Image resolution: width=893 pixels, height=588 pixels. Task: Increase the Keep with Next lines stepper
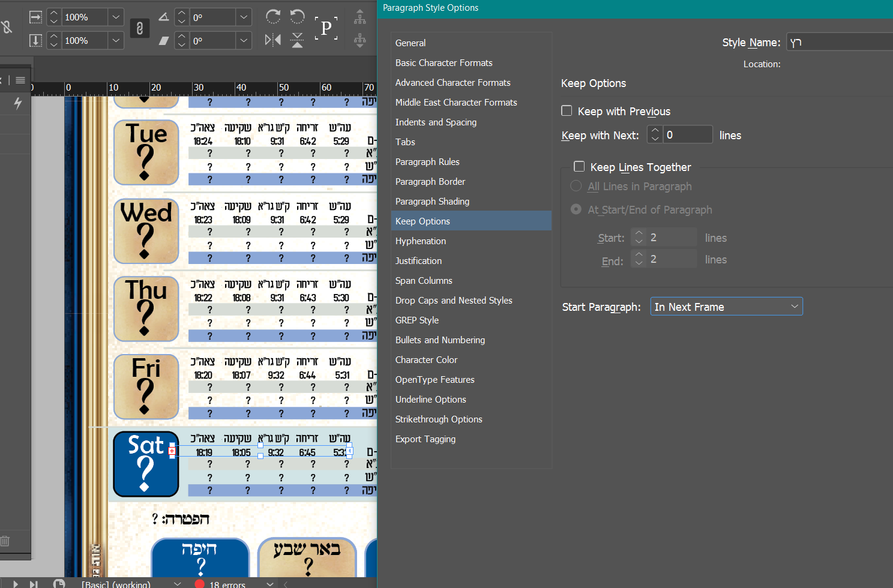coord(655,130)
